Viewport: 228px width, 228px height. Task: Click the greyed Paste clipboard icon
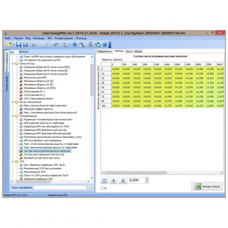[x=49, y=44]
